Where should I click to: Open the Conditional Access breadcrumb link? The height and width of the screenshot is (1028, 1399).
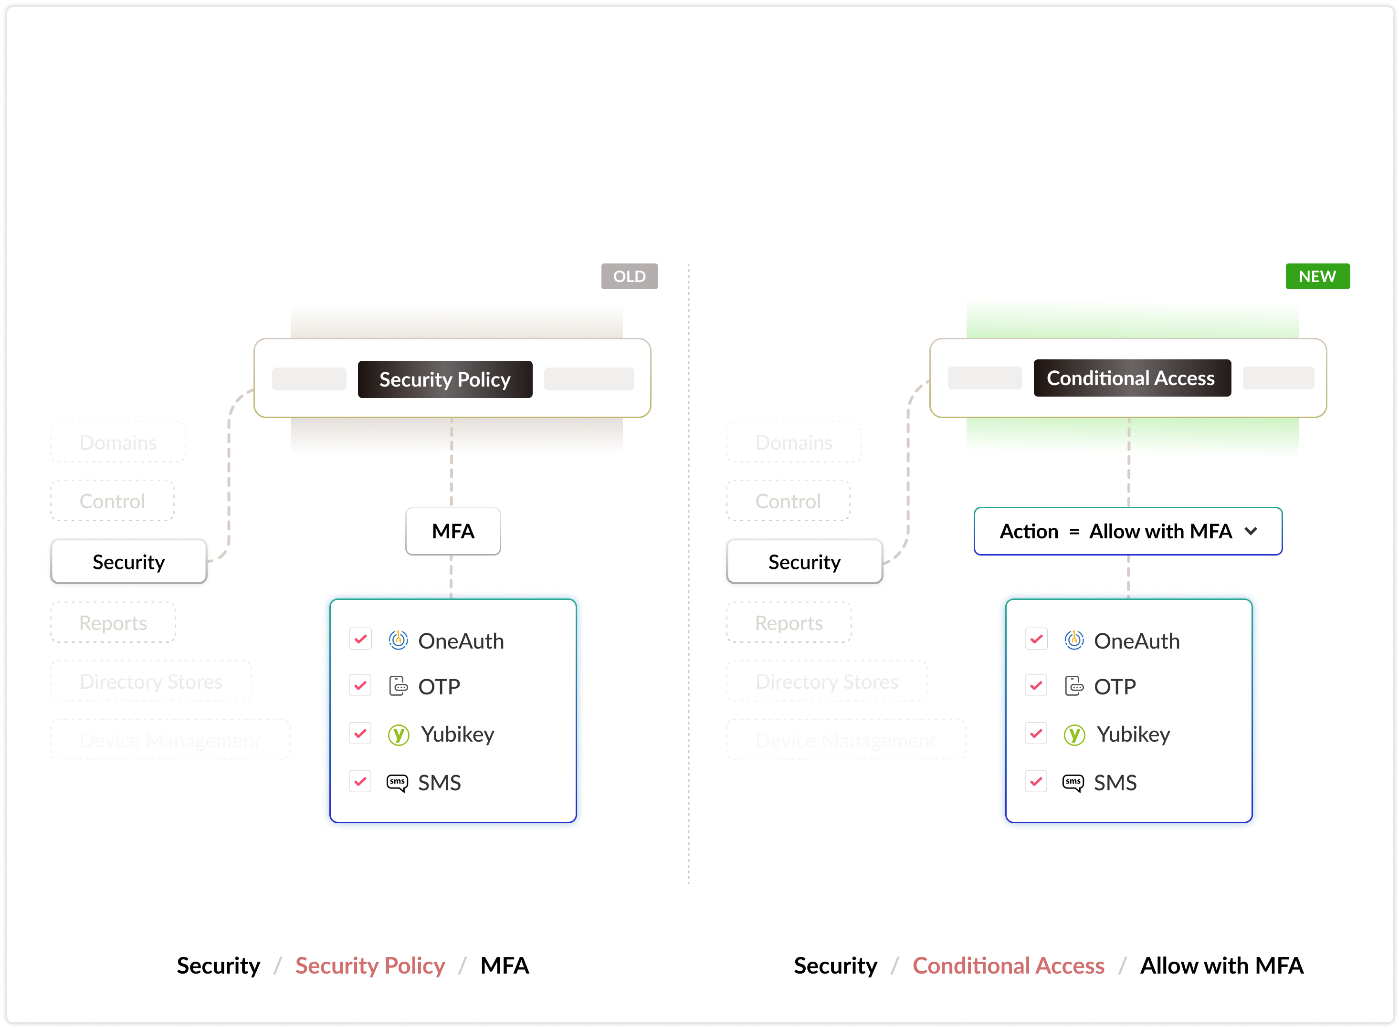point(1008,966)
